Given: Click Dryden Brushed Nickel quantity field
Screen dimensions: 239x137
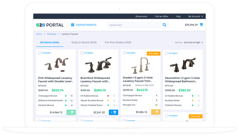Looking at the screenshot, I should click(x=156, y=100).
